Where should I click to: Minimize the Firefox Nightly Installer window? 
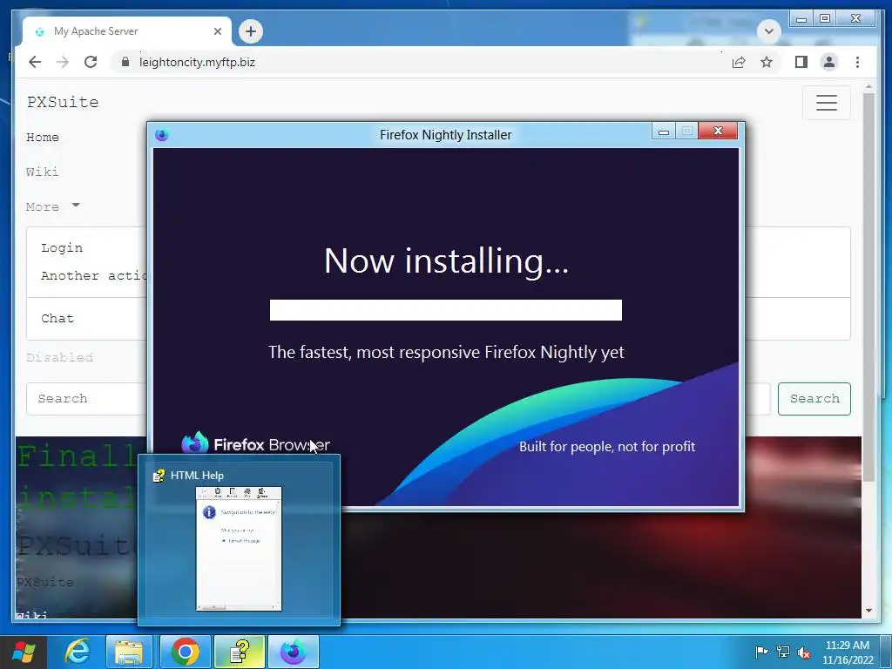(x=663, y=132)
